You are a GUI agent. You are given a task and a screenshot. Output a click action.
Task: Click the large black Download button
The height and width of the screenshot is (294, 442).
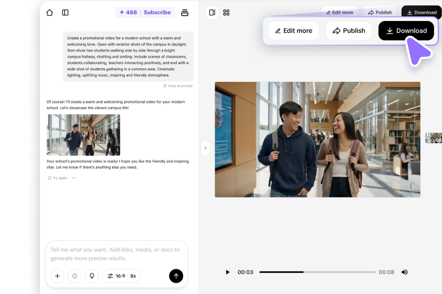406,30
